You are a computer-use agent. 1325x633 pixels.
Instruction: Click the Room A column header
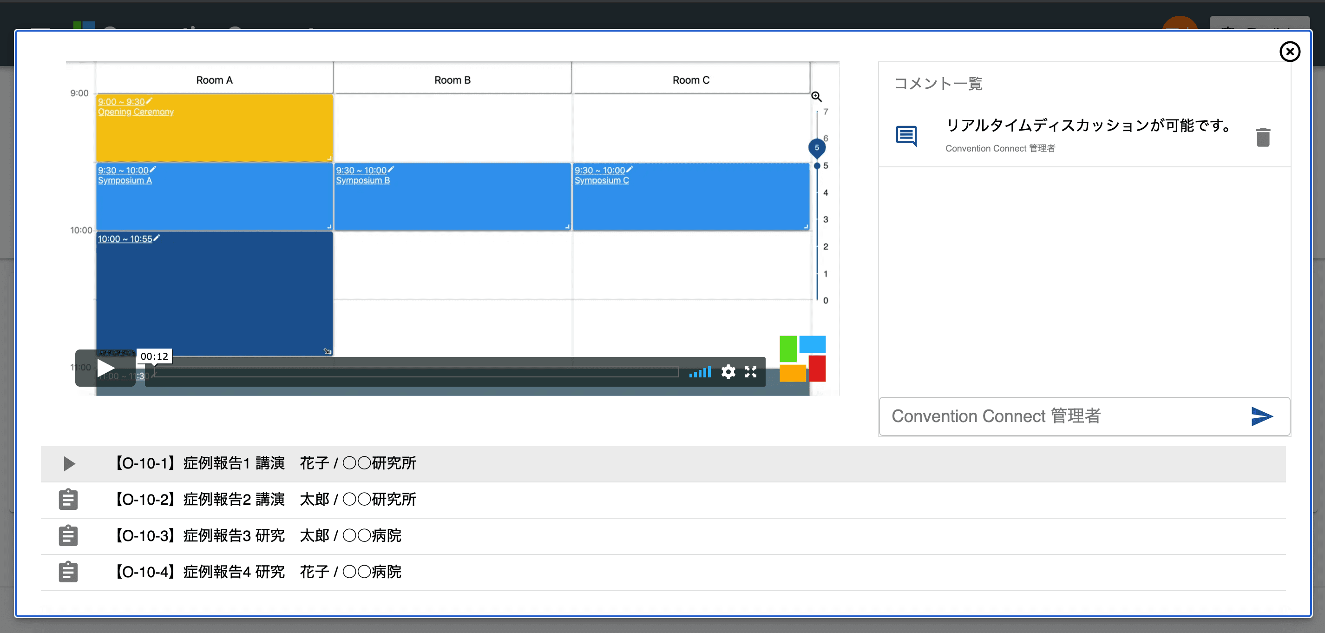coord(215,80)
